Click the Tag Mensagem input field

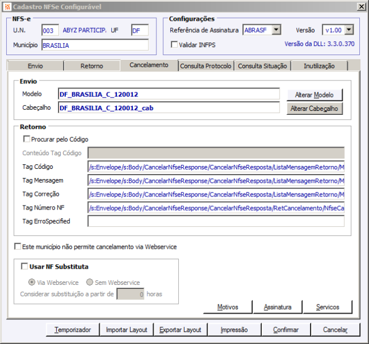coord(216,181)
